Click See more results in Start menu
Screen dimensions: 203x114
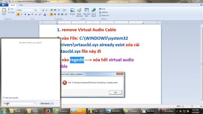coord(10,98)
